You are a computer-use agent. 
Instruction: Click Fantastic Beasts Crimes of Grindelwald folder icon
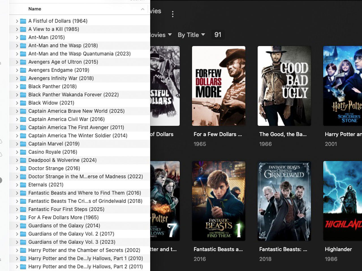pyautogui.click(x=23, y=201)
